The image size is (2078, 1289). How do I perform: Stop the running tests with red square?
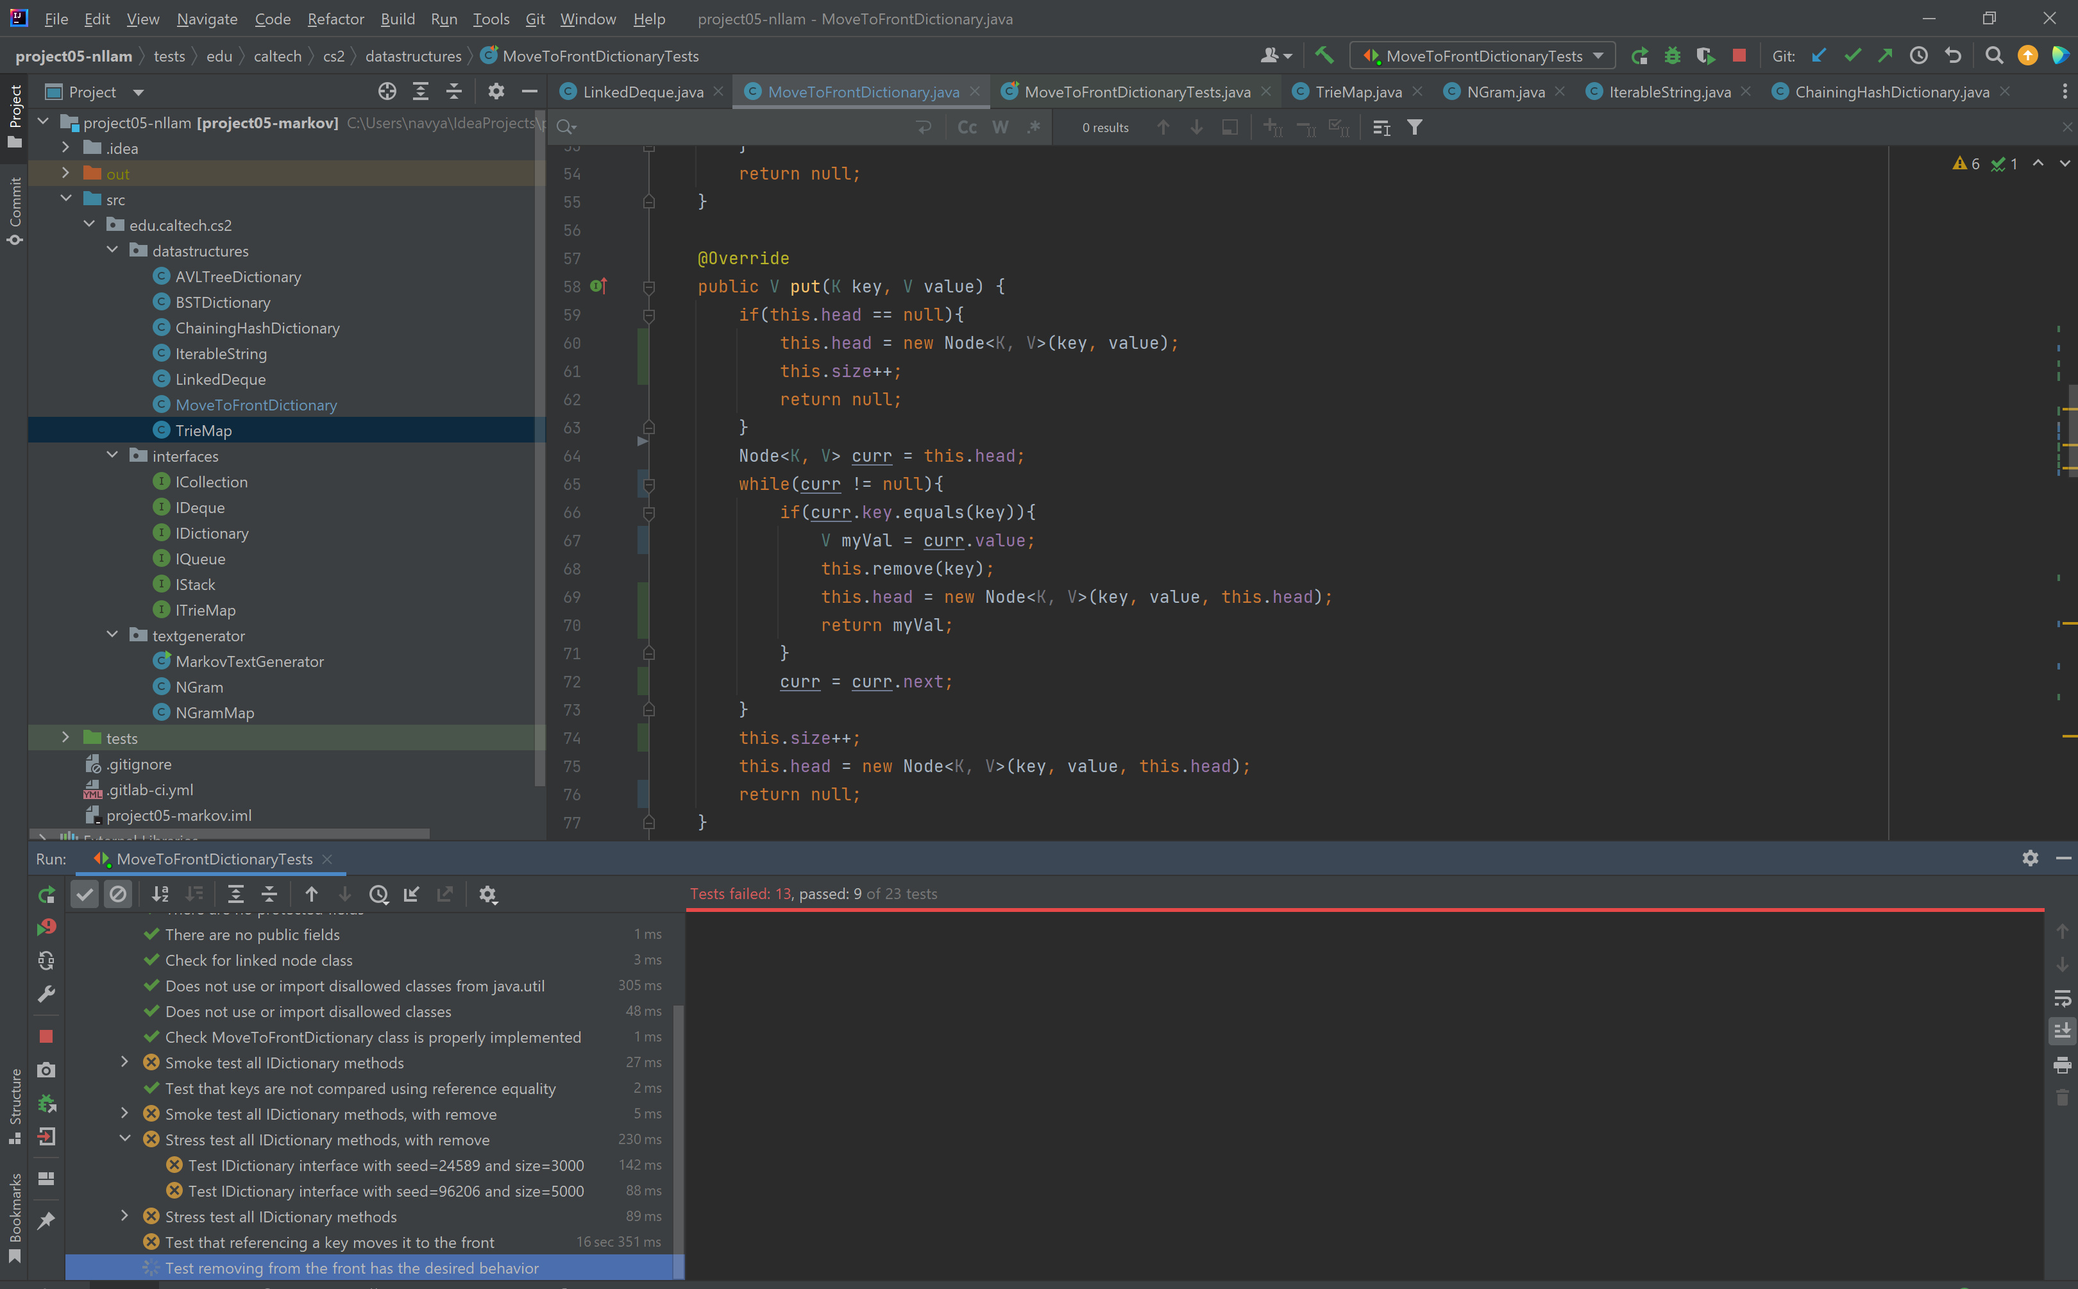tap(1739, 55)
